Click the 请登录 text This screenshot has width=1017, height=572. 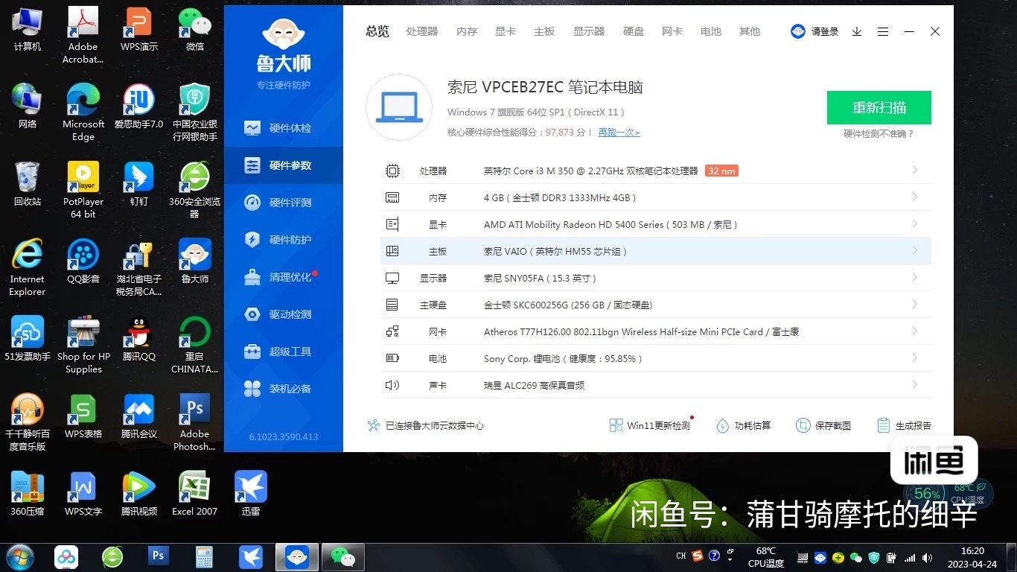(825, 31)
